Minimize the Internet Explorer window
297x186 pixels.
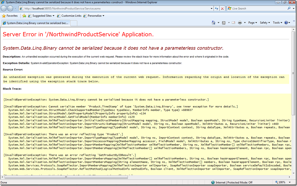(278, 3)
